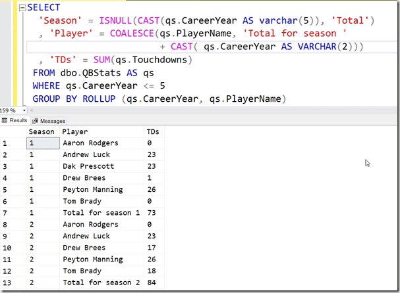
Task: Click the SUM function in the query
Action: click(x=101, y=60)
